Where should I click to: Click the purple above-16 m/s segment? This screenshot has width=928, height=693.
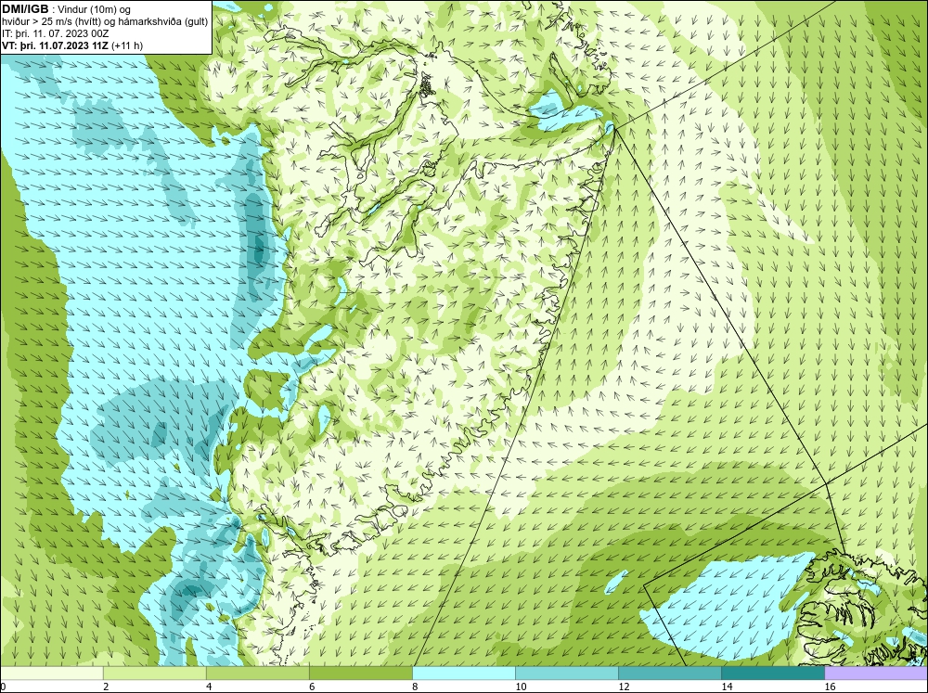pyautogui.click(x=877, y=673)
